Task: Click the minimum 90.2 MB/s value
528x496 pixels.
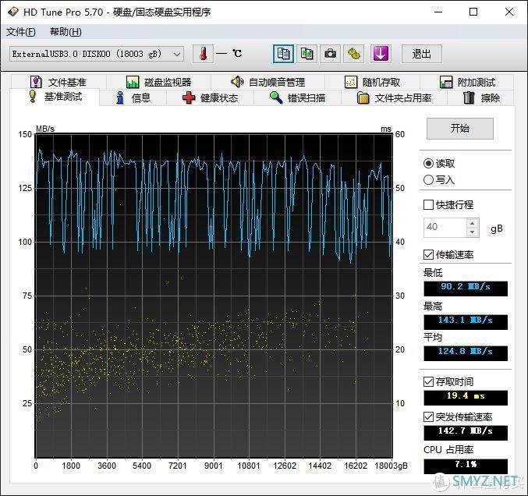Action: tap(466, 287)
